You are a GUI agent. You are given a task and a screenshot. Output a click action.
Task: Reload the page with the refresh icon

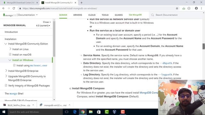[14, 8]
